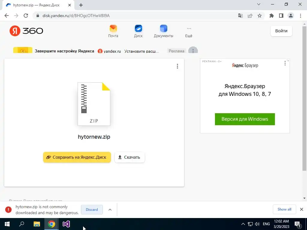Click the Яндекс.Браузер для Windows ad headline
The height and width of the screenshot is (230, 307).
point(245,90)
